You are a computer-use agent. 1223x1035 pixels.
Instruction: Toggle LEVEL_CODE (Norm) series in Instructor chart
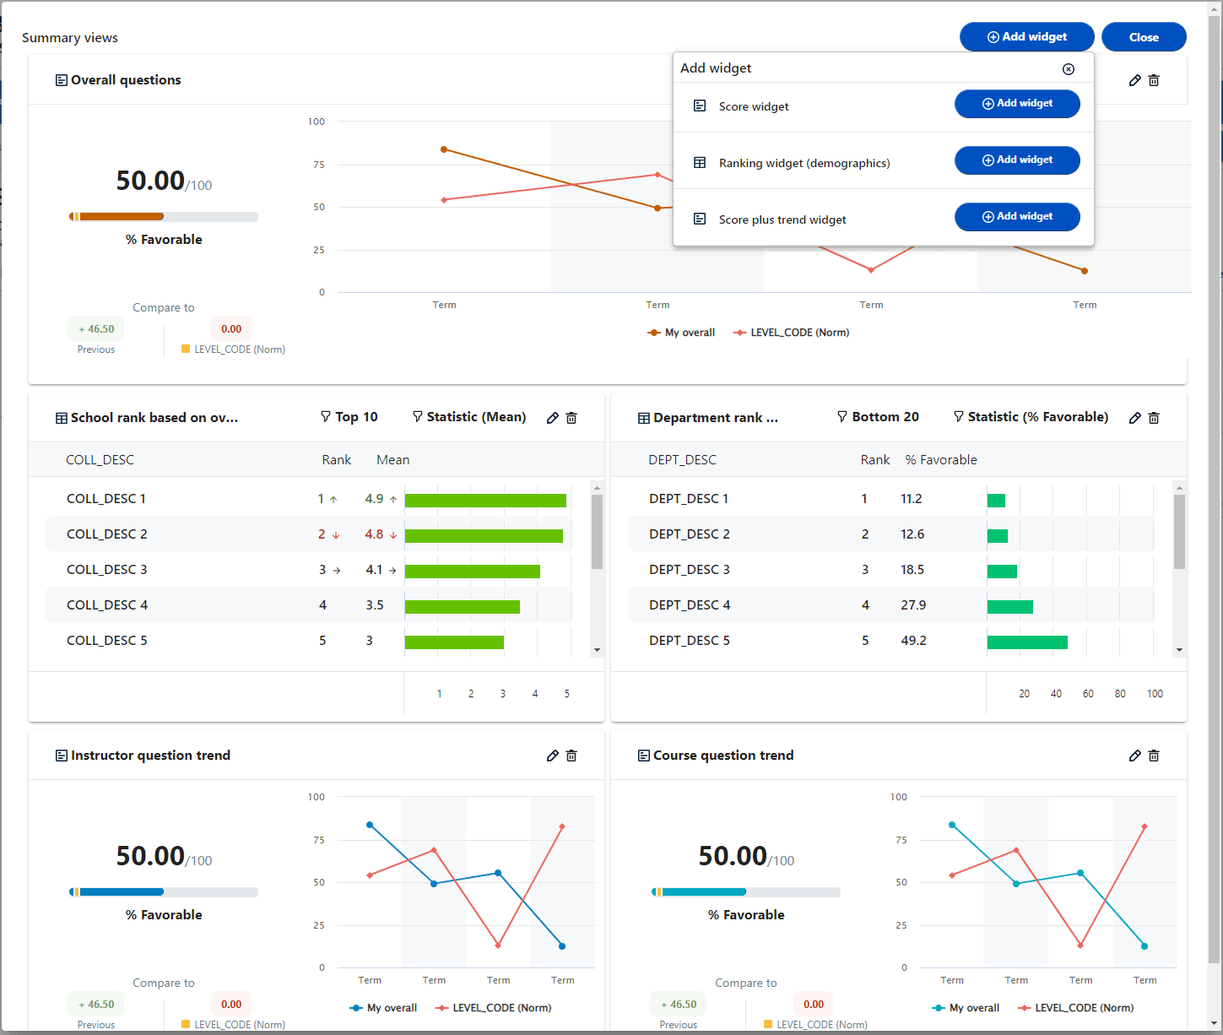pos(494,1008)
